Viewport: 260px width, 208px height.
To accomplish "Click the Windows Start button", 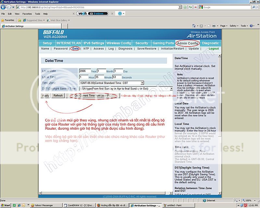I will [6, 205].
